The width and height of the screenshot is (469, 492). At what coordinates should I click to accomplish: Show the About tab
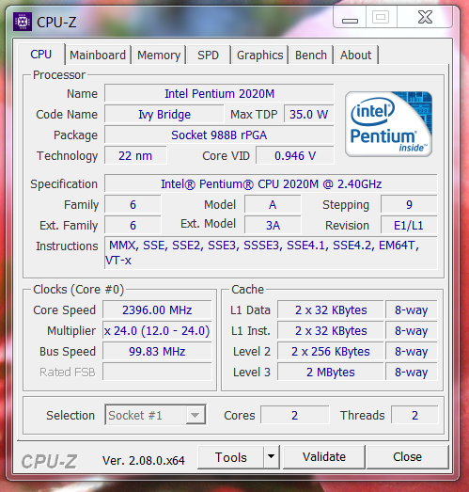pos(356,56)
